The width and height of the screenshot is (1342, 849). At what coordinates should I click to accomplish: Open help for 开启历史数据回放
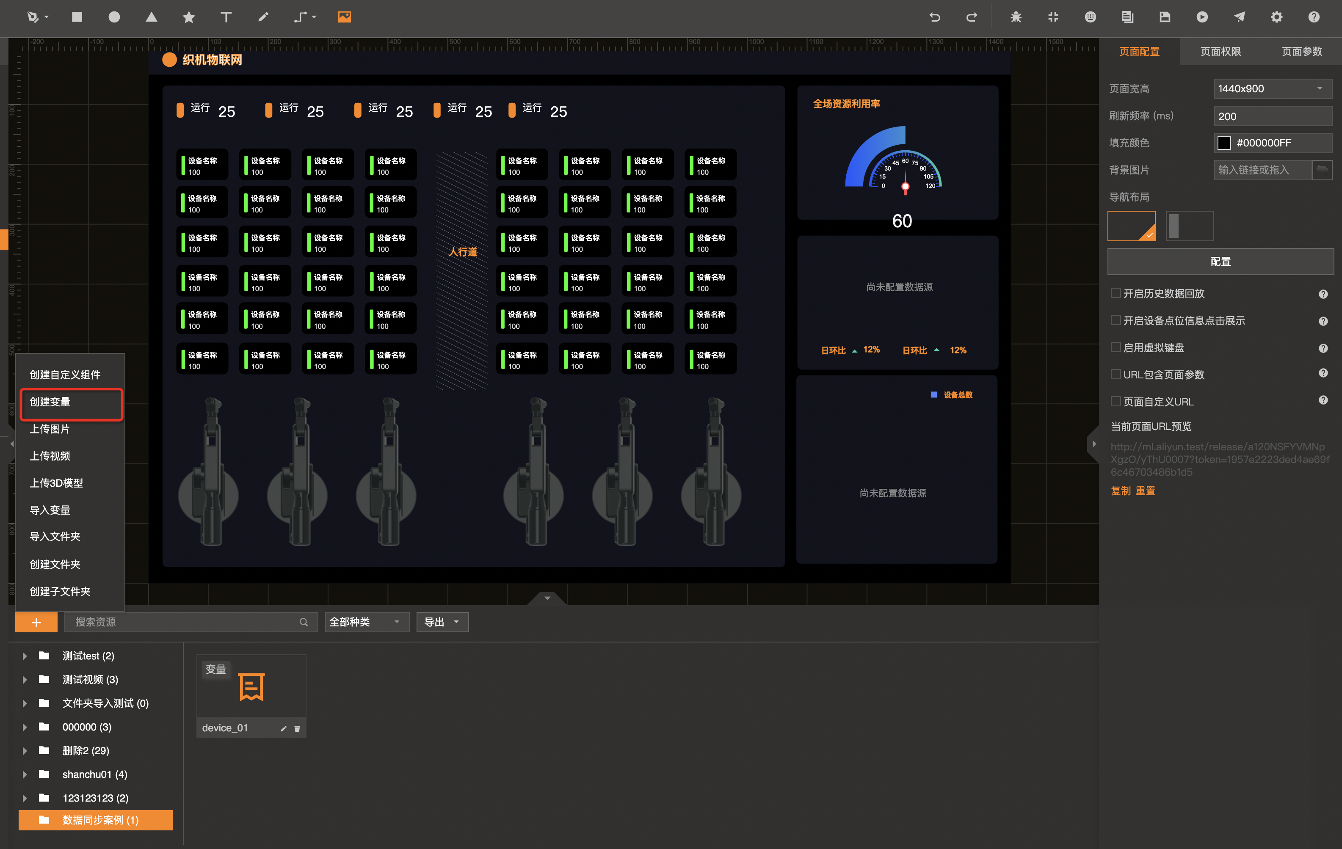(x=1323, y=294)
